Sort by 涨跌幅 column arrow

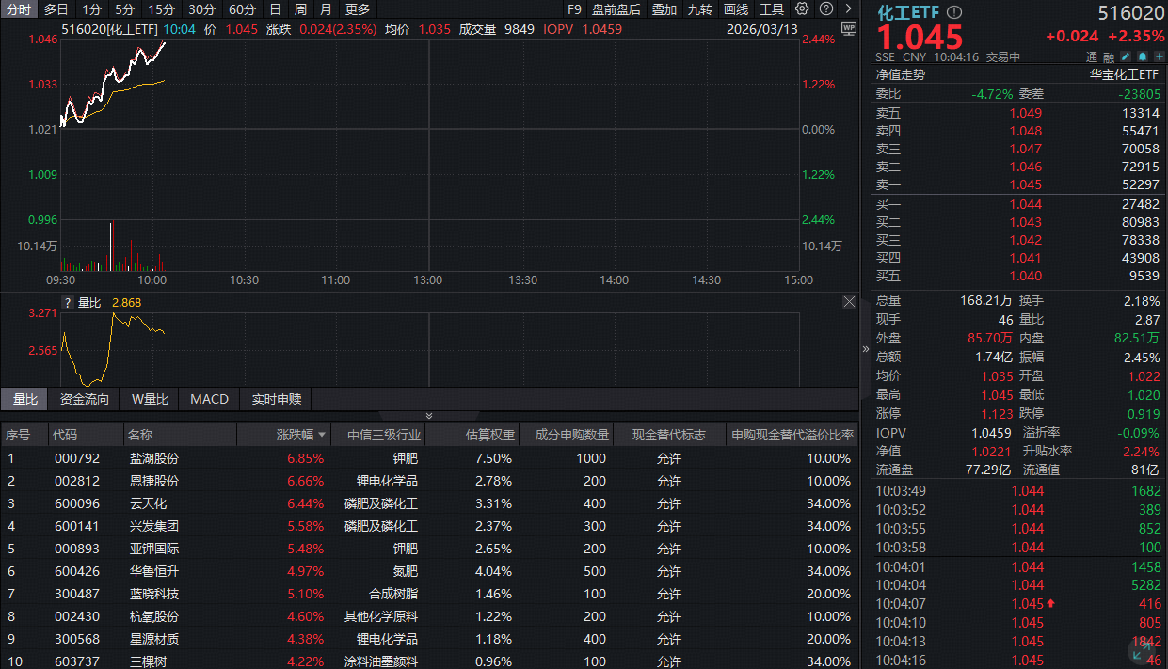(323, 435)
